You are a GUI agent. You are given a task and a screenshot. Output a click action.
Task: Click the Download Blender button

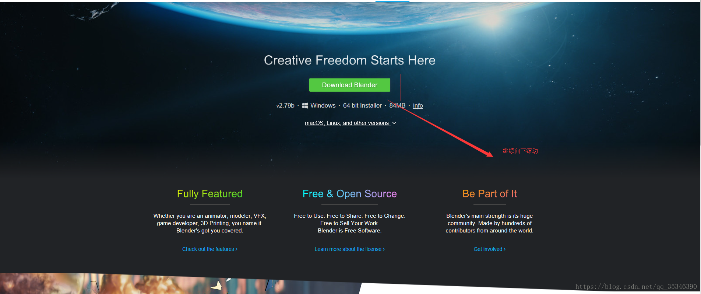[349, 85]
